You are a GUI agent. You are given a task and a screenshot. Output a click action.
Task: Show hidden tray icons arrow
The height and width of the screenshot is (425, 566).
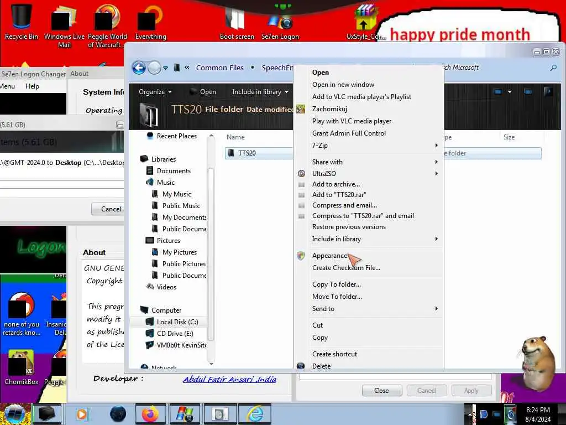tap(470, 414)
